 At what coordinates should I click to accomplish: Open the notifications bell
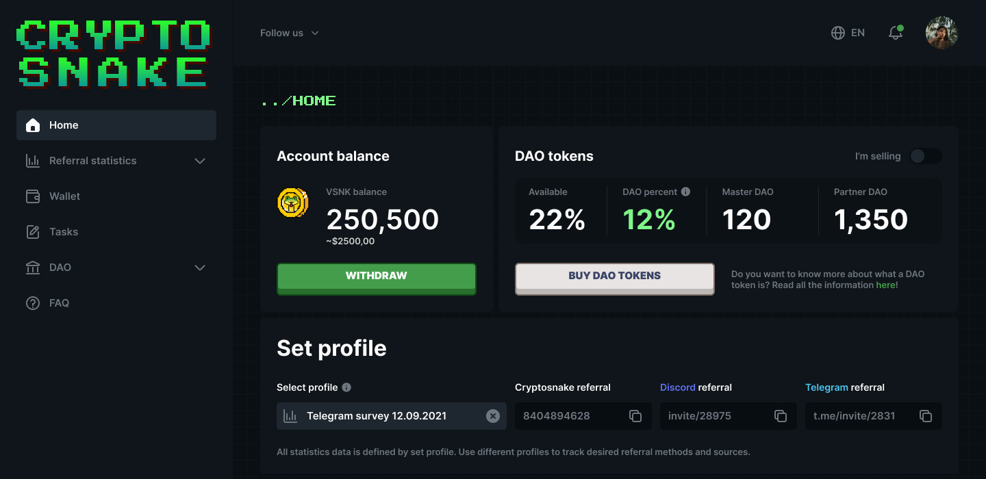click(895, 33)
